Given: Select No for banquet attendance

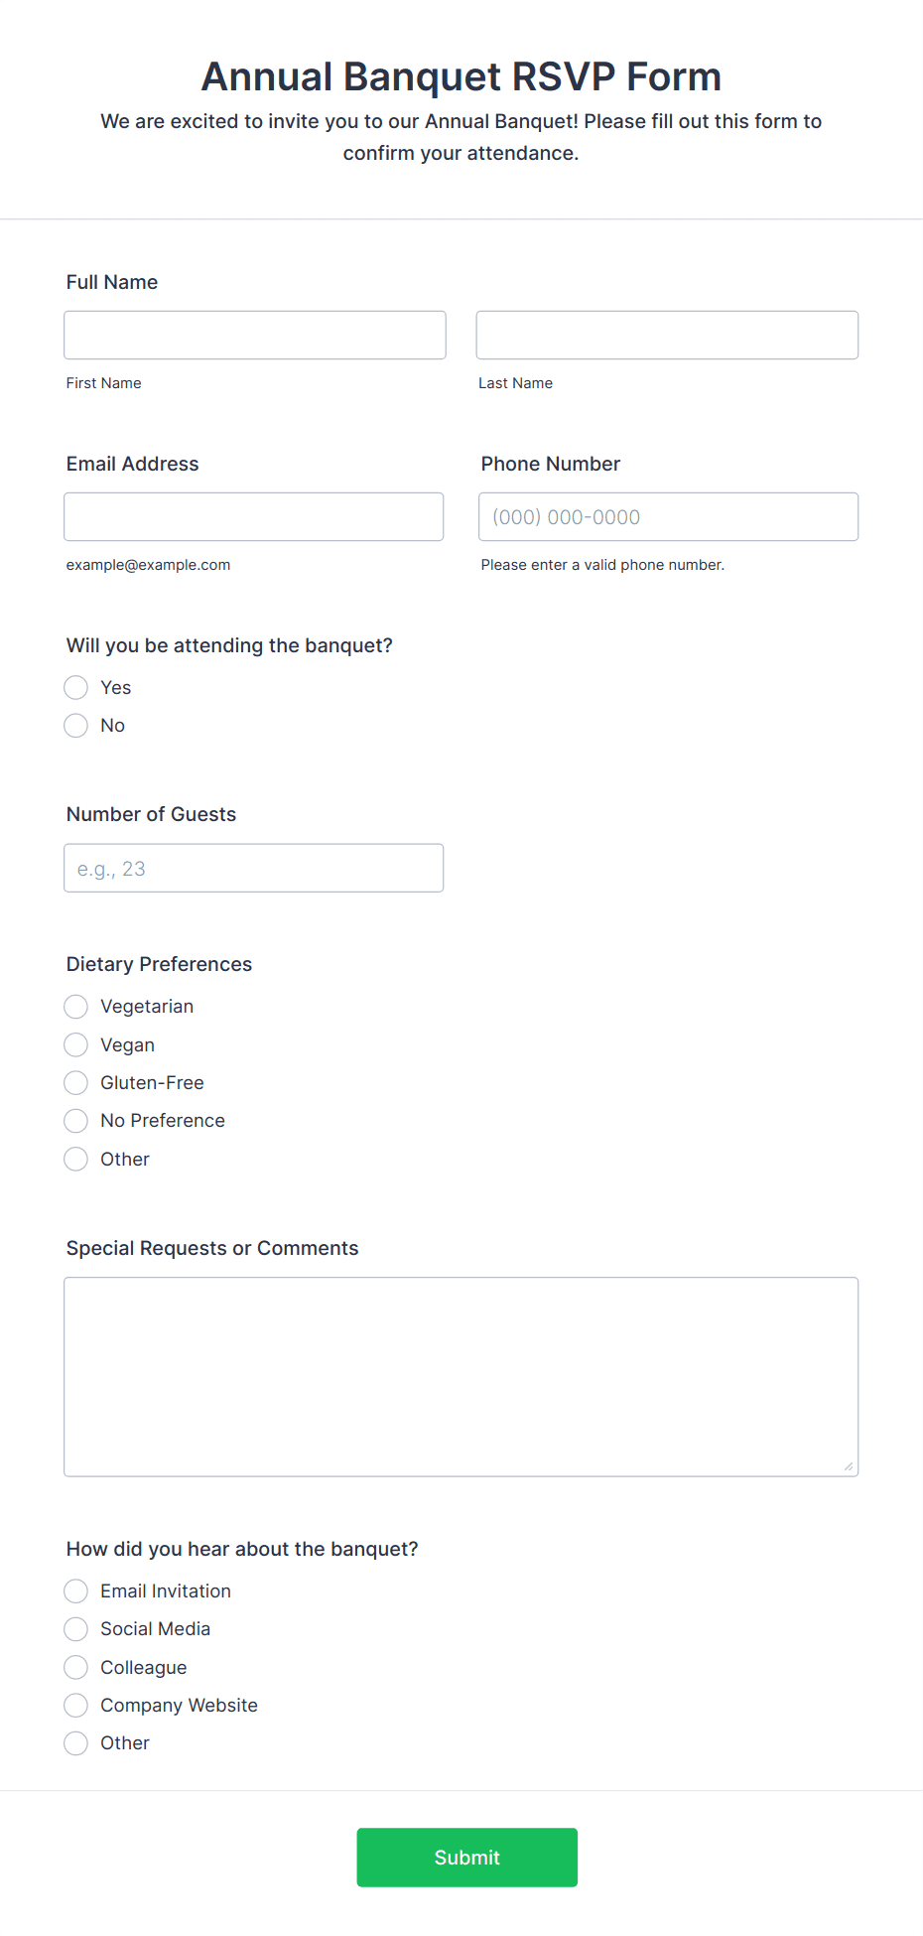Looking at the screenshot, I should click(75, 725).
